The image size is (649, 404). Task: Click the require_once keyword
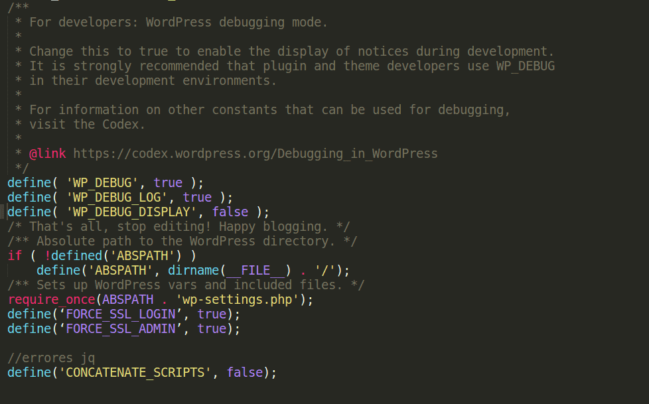coord(51,300)
